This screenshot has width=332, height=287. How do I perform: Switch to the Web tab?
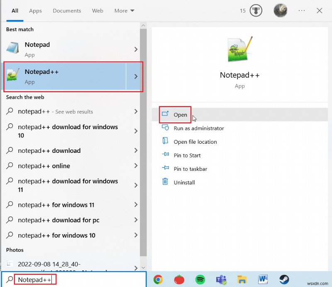point(98,11)
